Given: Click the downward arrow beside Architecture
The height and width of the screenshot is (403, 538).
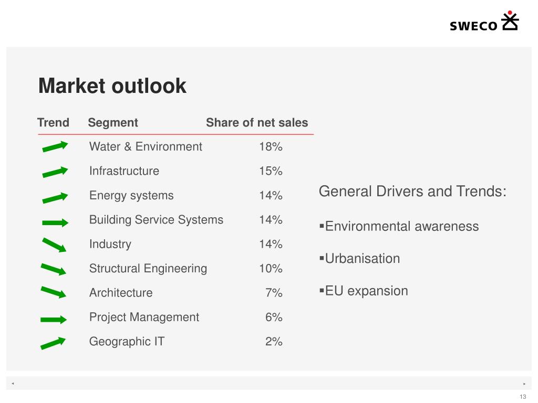Looking at the screenshot, I should tap(54, 292).
